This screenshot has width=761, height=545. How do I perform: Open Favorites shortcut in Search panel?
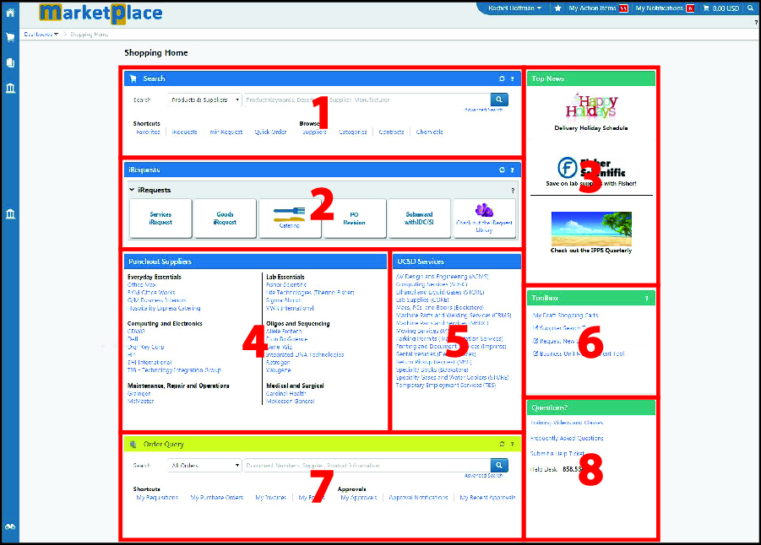148,132
